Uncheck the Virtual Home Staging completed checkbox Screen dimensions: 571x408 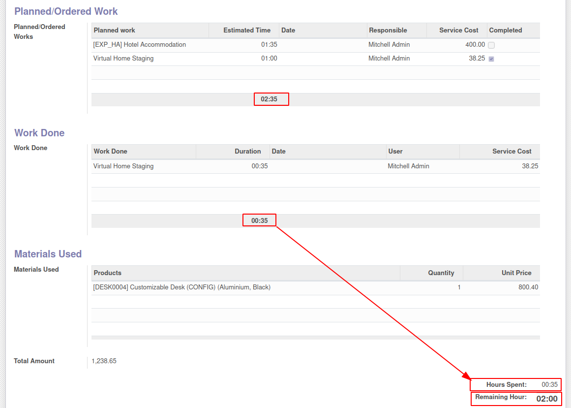click(491, 59)
